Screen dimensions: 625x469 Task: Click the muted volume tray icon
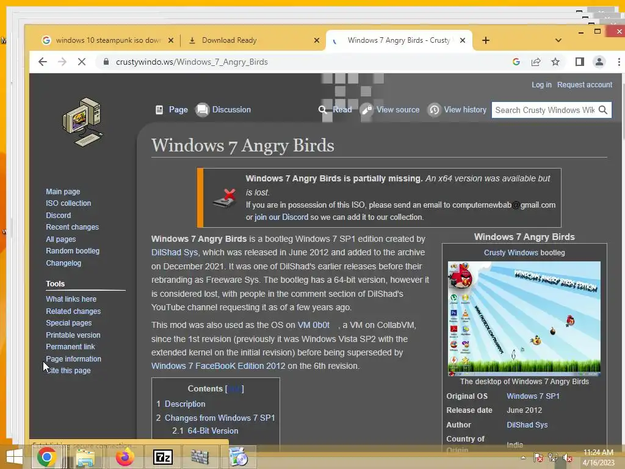(x=568, y=458)
